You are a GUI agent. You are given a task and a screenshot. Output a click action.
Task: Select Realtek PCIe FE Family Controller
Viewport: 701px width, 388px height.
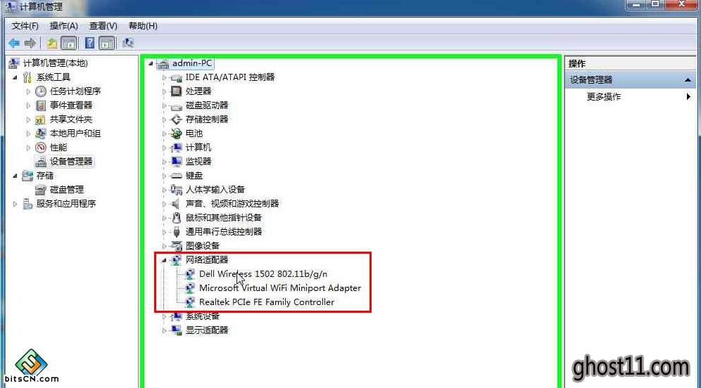(267, 302)
